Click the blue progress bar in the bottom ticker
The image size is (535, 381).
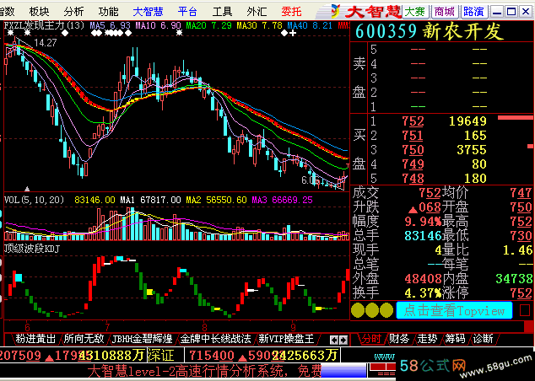click(x=343, y=372)
